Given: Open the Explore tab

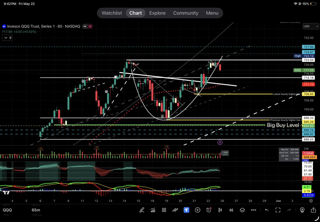Looking at the screenshot, I should click(x=157, y=13).
